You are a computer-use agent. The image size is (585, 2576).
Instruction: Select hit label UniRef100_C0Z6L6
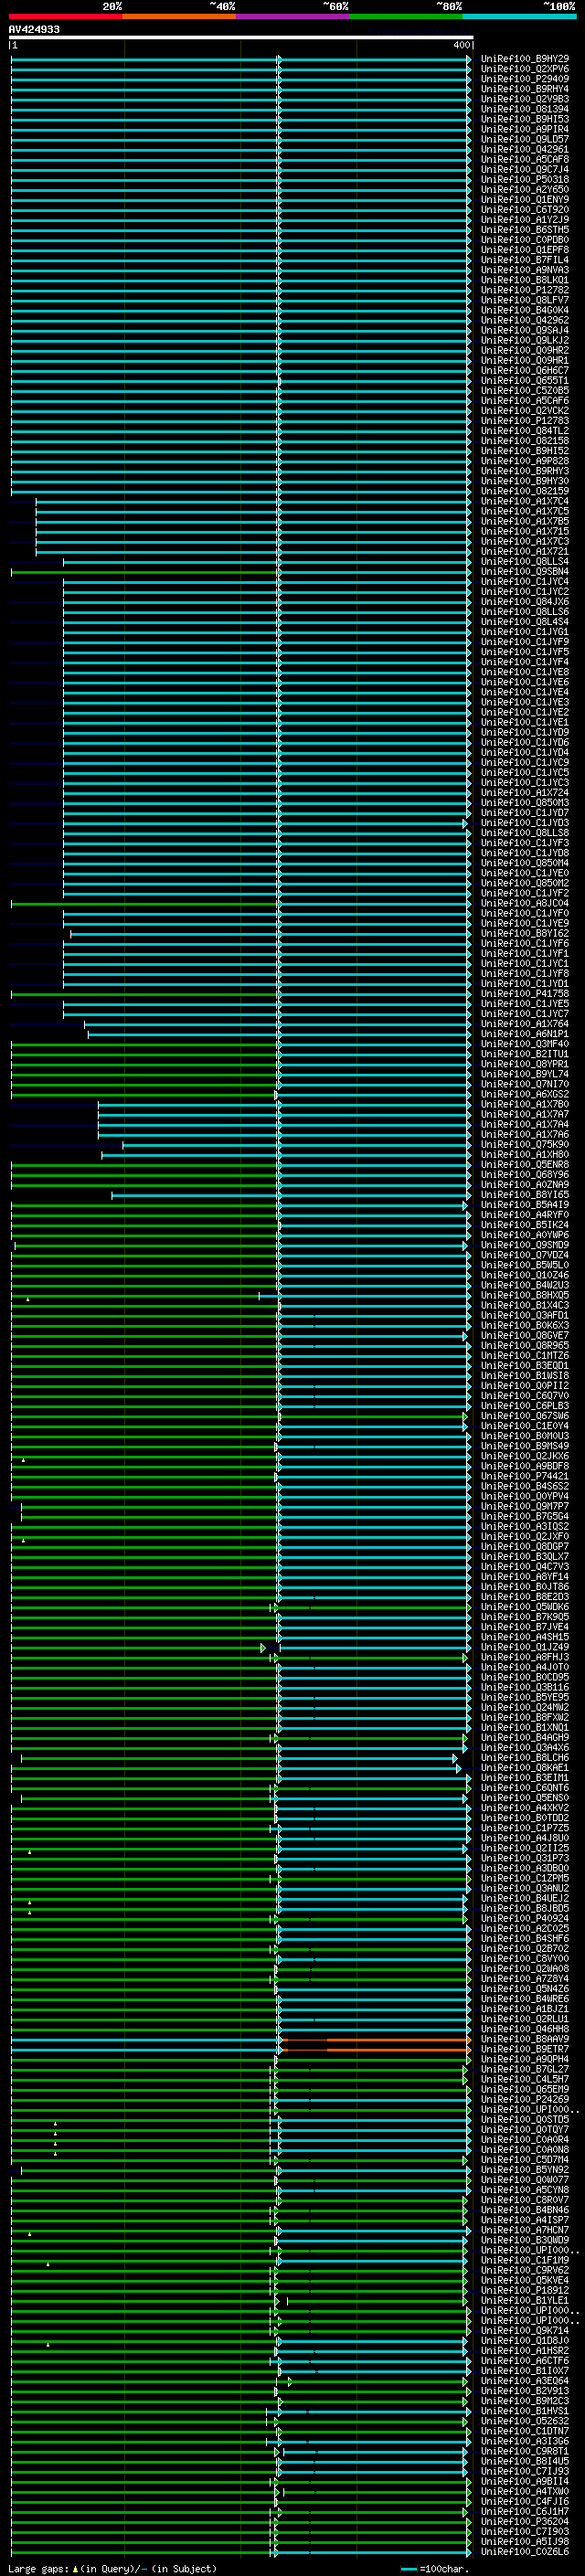(525, 2551)
